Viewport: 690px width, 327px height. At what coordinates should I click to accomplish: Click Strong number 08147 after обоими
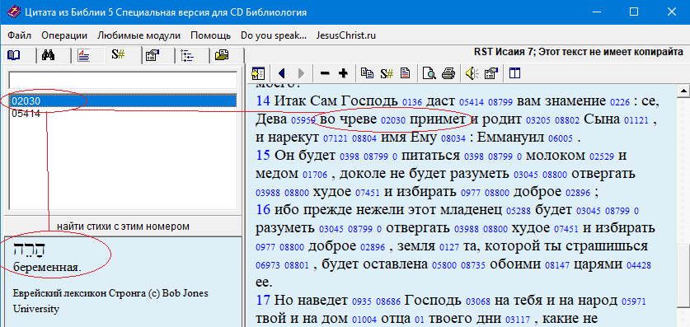(557, 265)
